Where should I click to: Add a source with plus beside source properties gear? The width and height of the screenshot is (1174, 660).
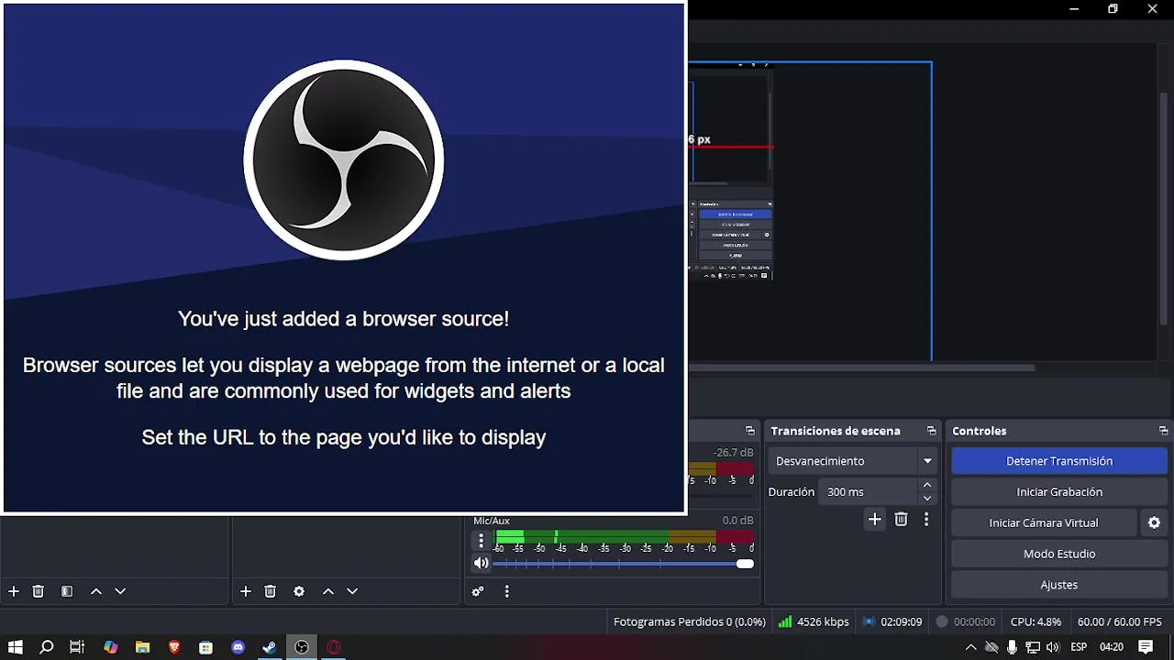click(x=246, y=591)
